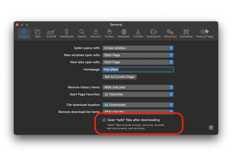
Task: Switch to the Developer tools pane
Action: (x=186, y=33)
